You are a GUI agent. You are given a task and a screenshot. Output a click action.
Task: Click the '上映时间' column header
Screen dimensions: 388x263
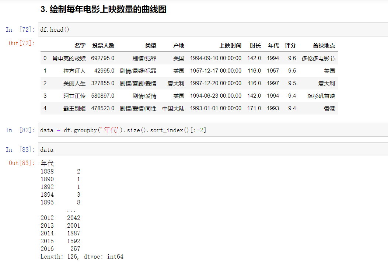point(230,46)
